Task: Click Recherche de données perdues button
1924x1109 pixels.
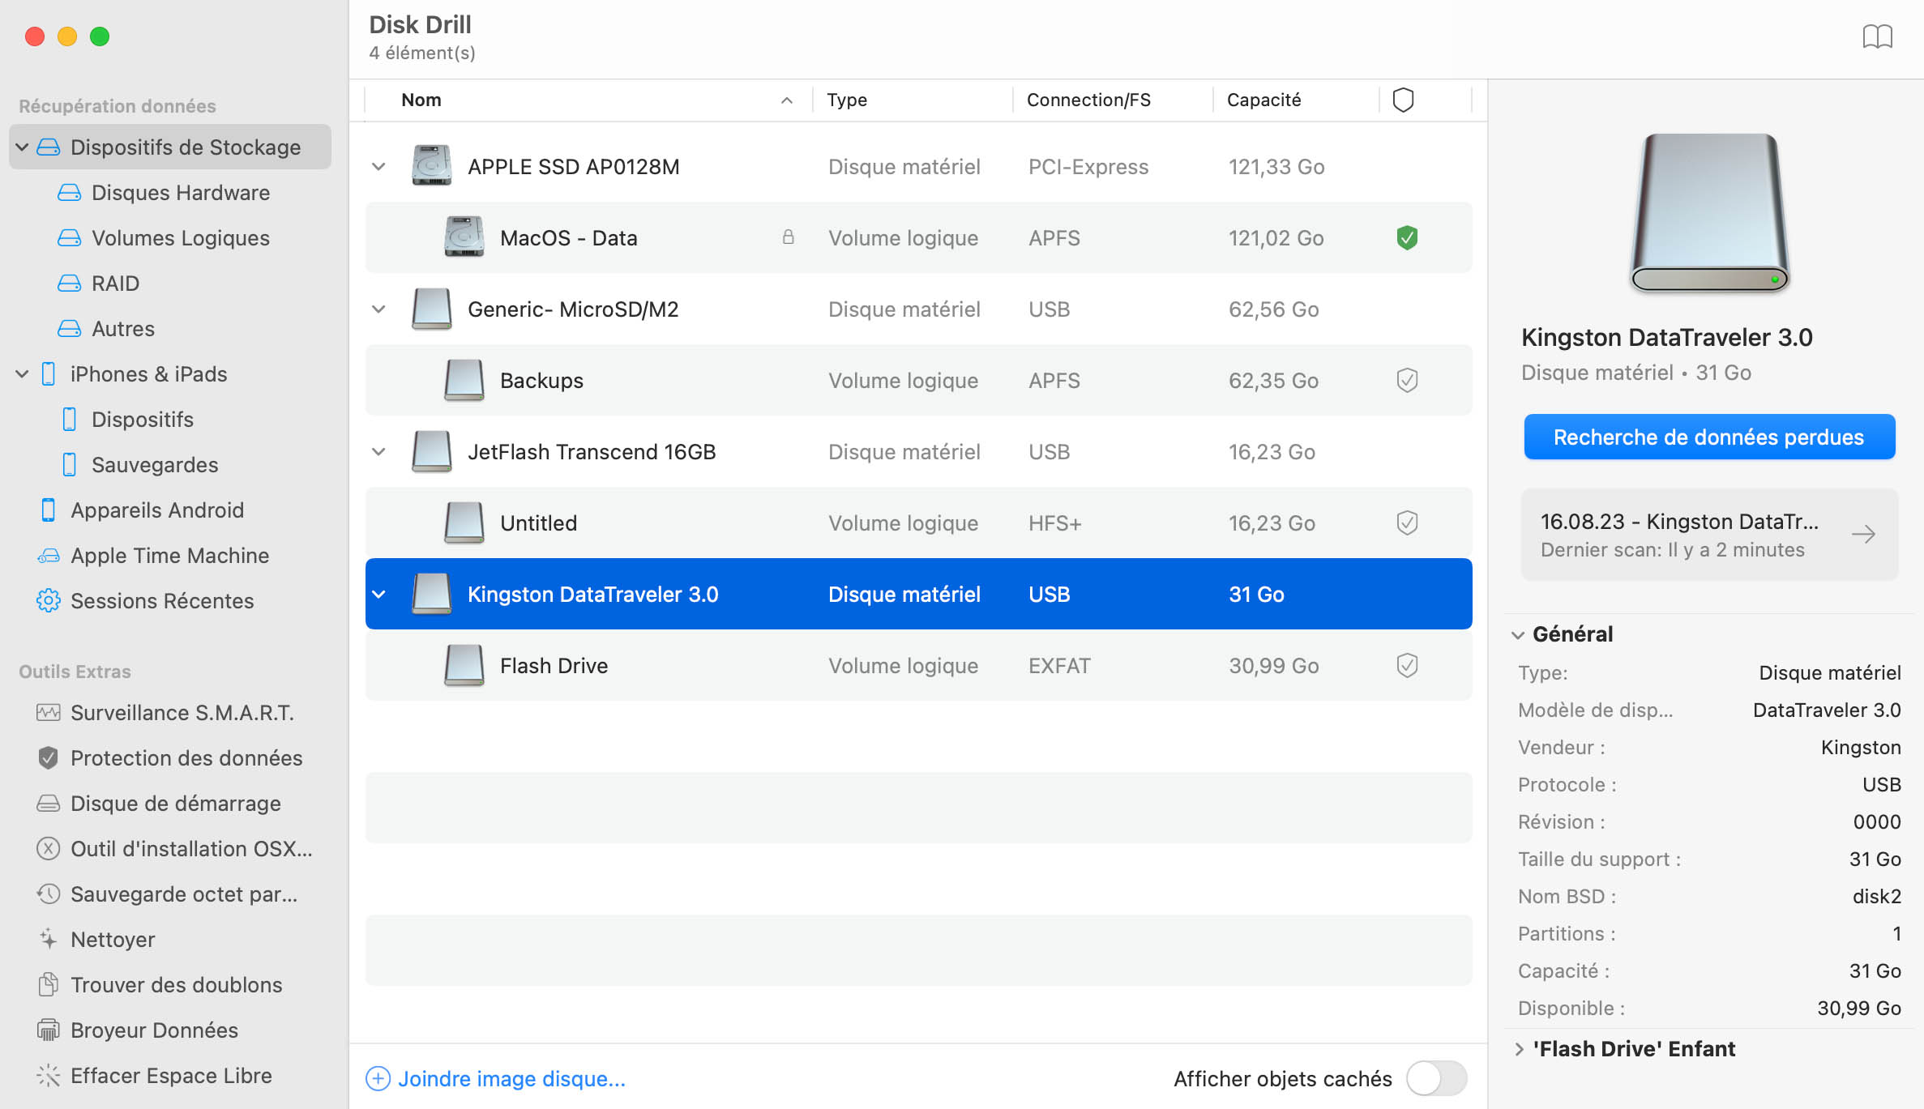Action: (x=1708, y=437)
